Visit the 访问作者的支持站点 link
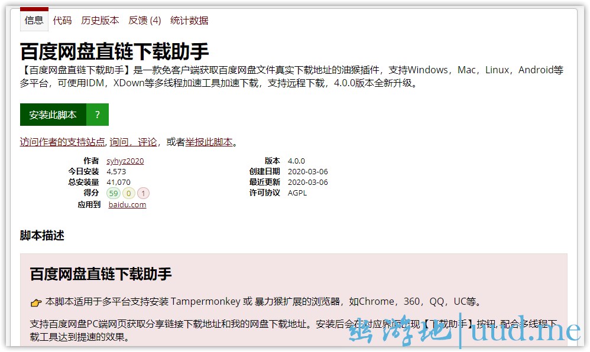590x352 pixels. coord(63,142)
